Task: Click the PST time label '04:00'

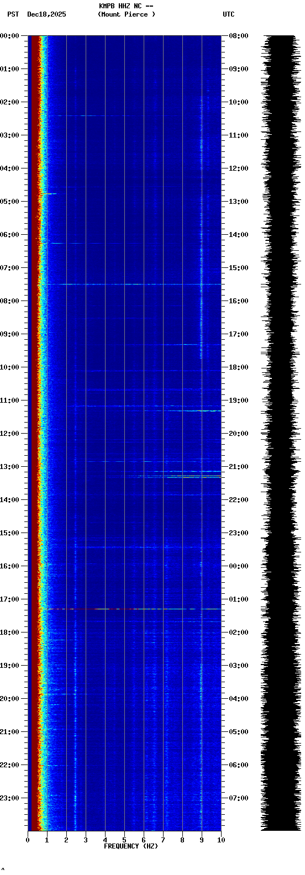Action: click(x=9, y=168)
